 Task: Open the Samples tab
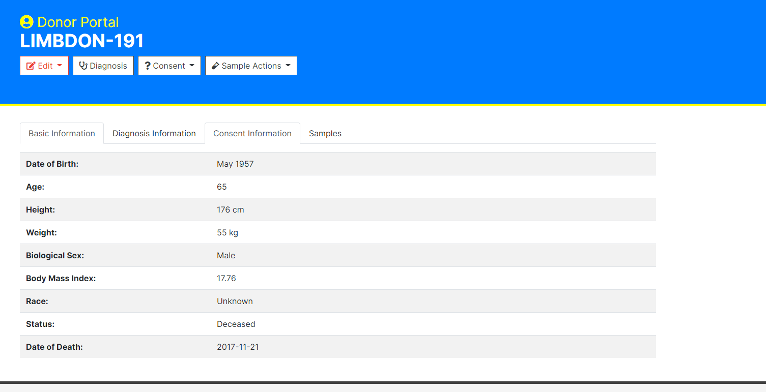pos(325,133)
